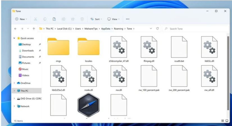Switch to large thumbnails view in status bar
232x126 pixels.
(x=227, y=121)
